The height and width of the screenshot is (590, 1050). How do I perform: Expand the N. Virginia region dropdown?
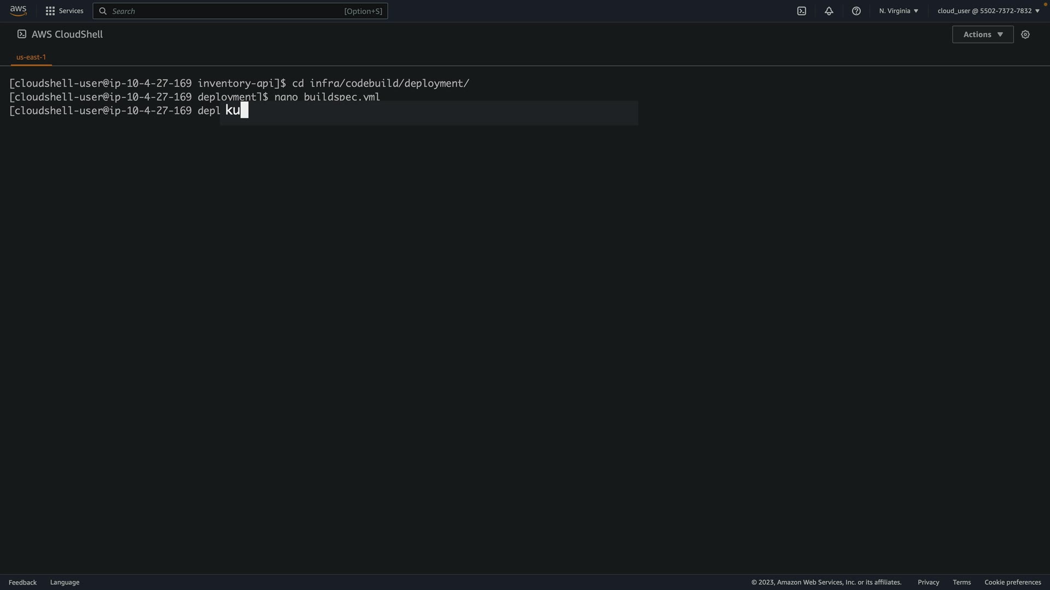pos(899,11)
